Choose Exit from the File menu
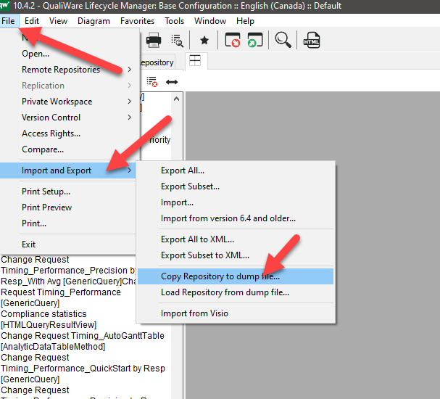This screenshot has height=399, width=440. pos(68,244)
